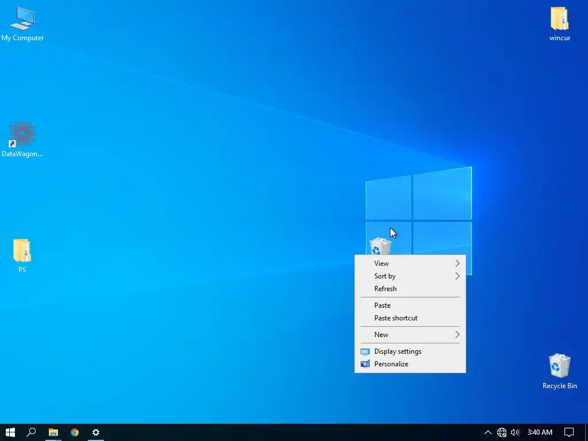588x441 pixels.
Task: Open File Explorer from the taskbar
Action: (53, 432)
